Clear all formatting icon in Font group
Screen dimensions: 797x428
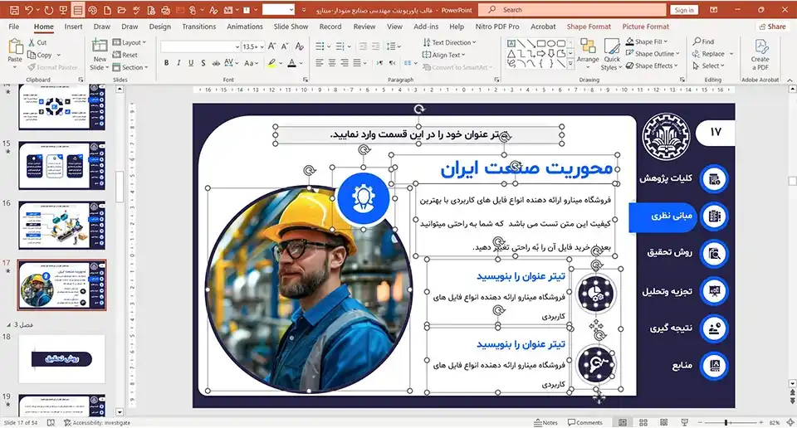pyautogui.click(x=300, y=46)
